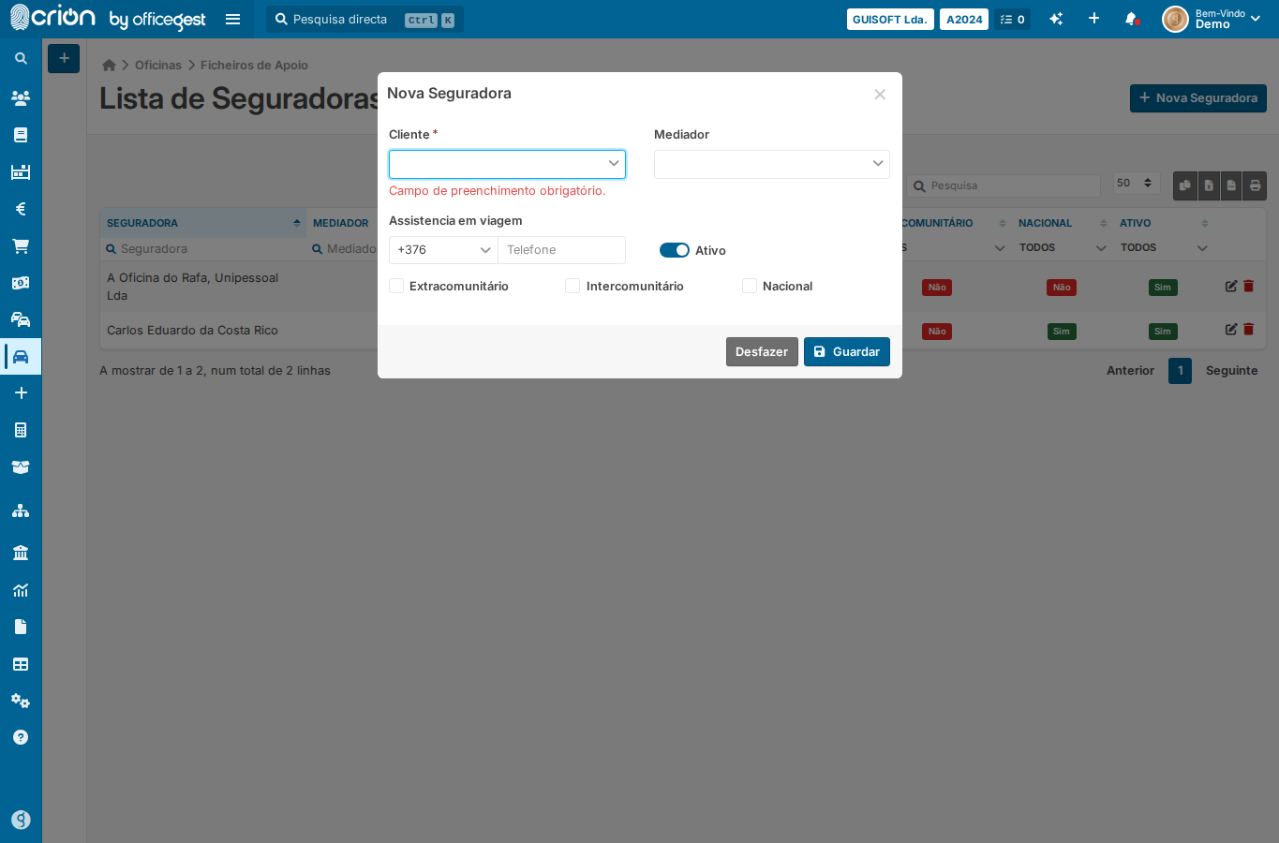Click the help question mark sidebar icon

[x=21, y=737]
